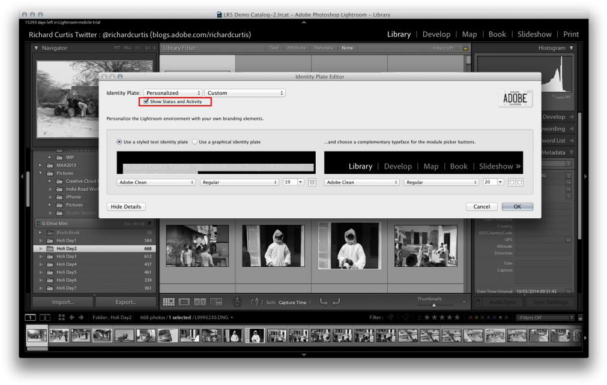Open Sort Capture Time dropdown
Screen dimensions: 607x385
point(295,302)
